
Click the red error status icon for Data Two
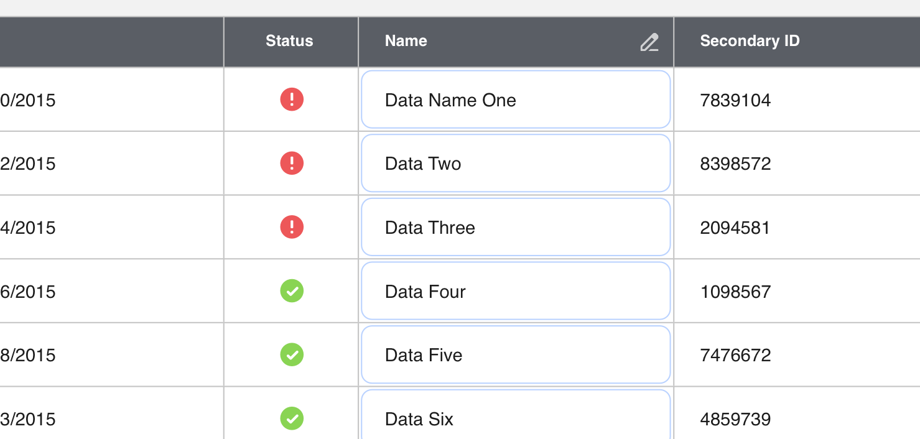[292, 164]
